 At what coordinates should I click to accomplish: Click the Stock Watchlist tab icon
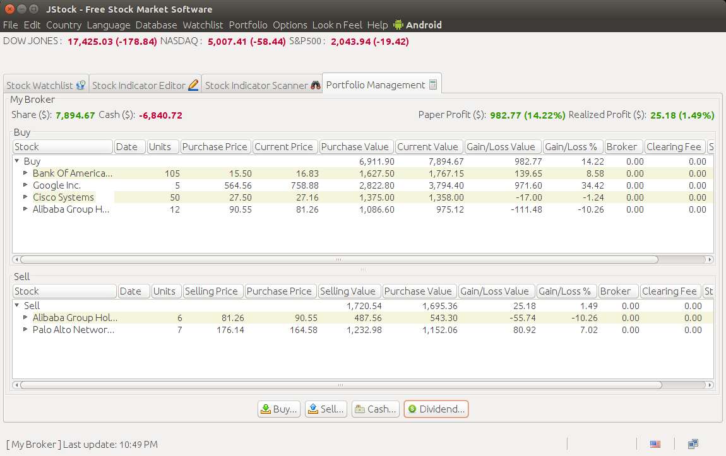(81, 85)
